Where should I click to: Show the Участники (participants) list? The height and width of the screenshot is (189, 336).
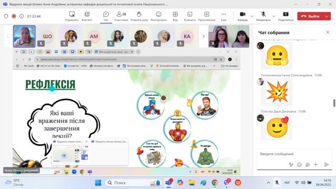(121, 16)
